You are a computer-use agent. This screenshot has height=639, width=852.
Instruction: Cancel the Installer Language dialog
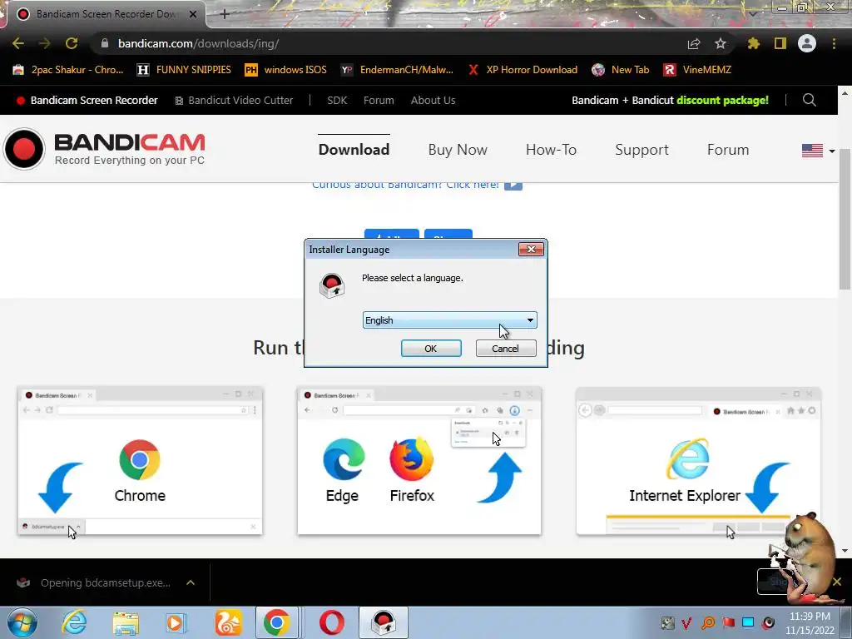505,349
